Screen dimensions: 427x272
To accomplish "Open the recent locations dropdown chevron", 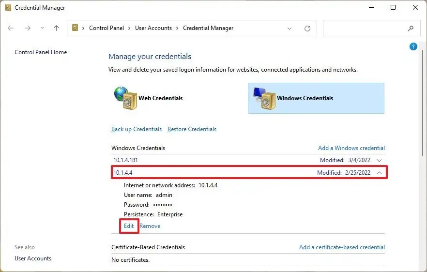I will pyautogui.click(x=42, y=28).
